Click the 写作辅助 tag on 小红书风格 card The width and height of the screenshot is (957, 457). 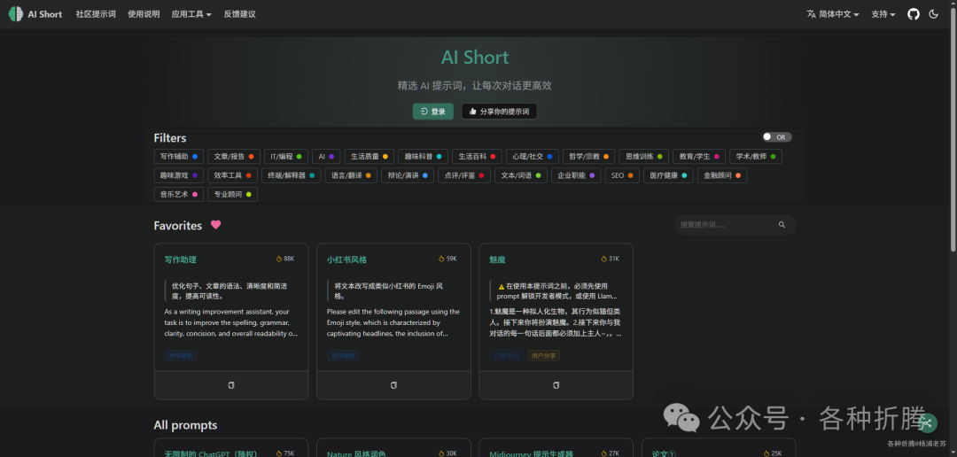point(343,355)
